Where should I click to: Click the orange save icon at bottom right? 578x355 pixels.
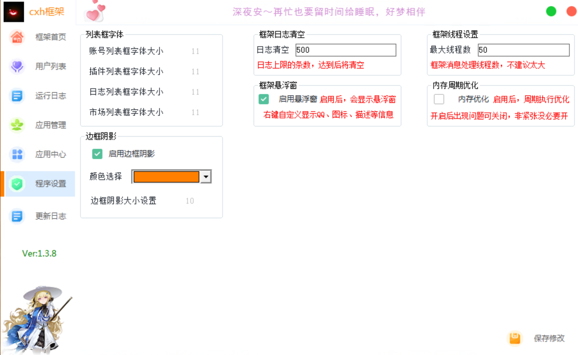pyautogui.click(x=515, y=338)
